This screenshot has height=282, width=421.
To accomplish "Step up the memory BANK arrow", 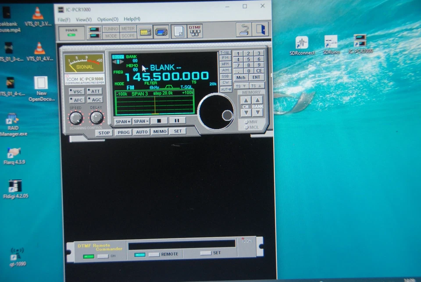I will pyautogui.click(x=257, y=100).
